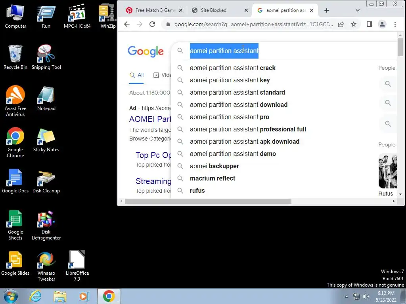Open the 'Streaming' sitelink

(153, 181)
